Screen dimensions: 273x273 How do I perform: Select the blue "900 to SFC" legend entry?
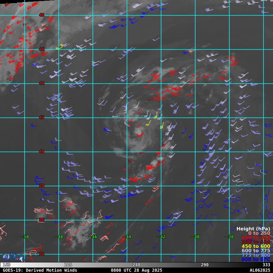(256, 259)
